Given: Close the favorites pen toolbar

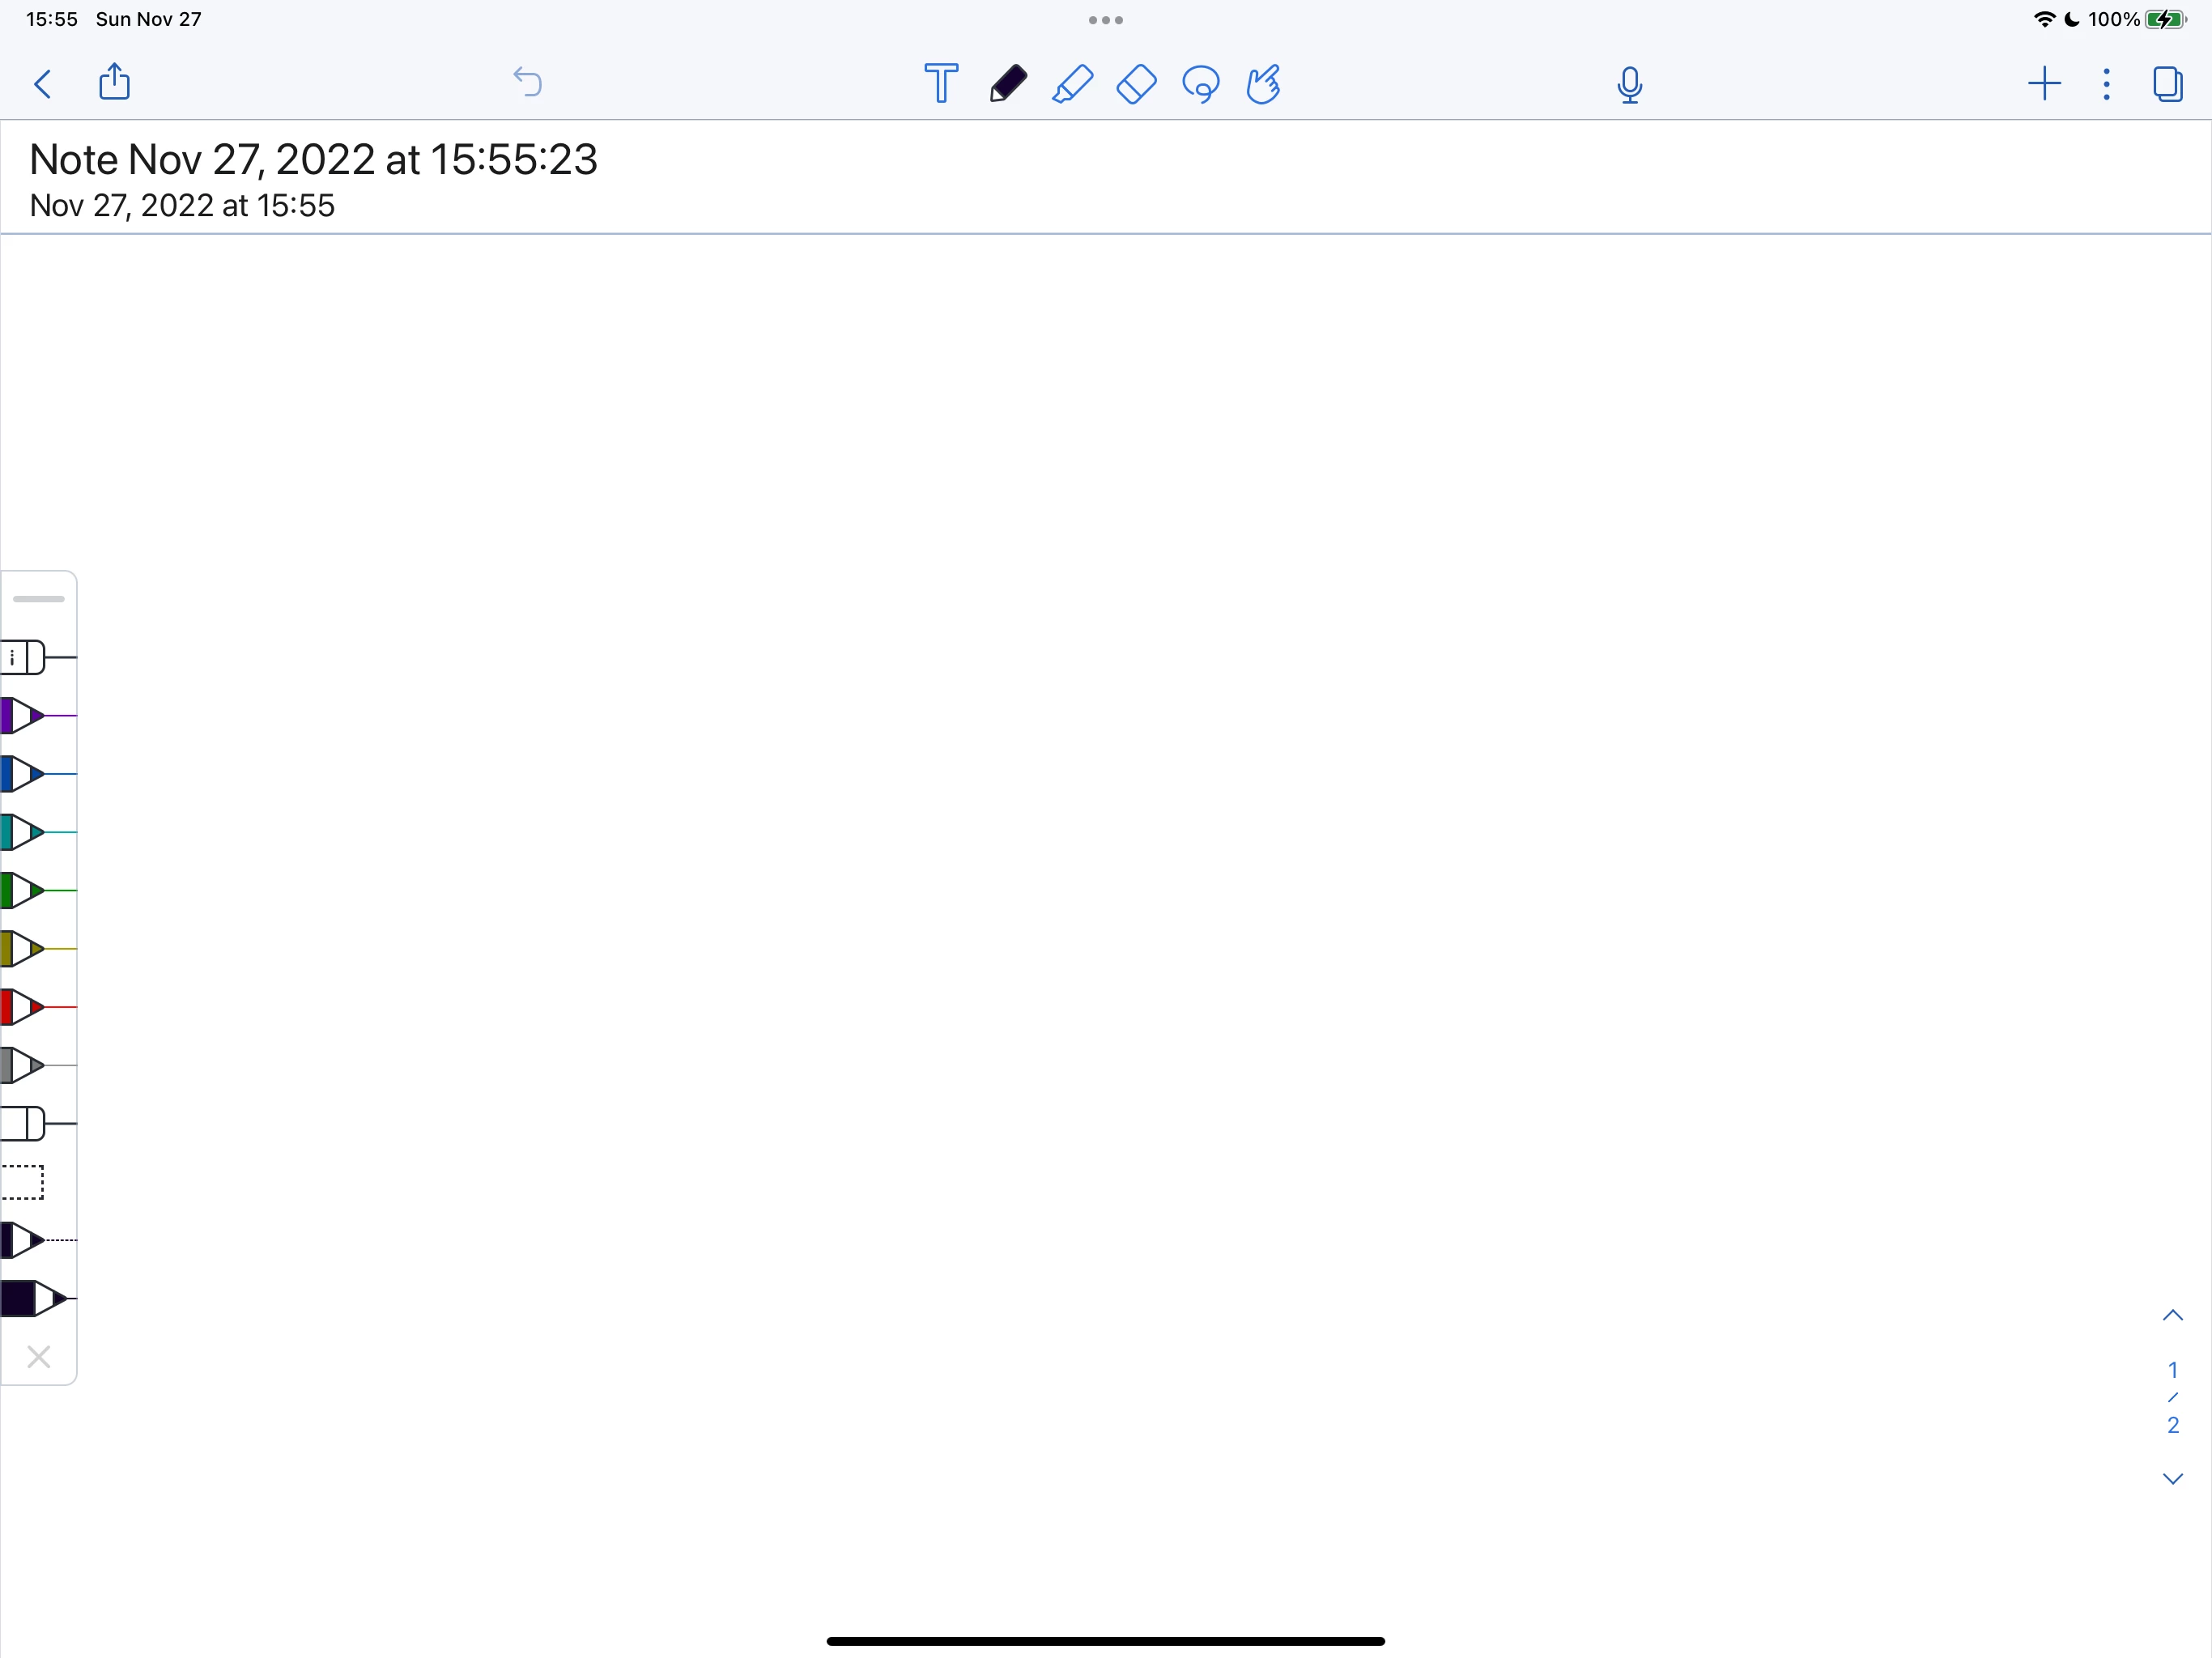Looking at the screenshot, I should coord(38,1357).
